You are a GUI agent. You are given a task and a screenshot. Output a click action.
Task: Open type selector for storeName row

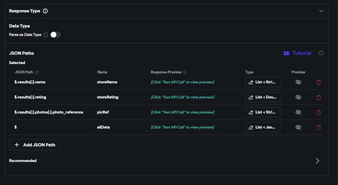263,82
